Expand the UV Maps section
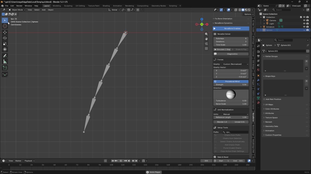Image resolution: width=311 pixels, height=174 pixels. 269,105
